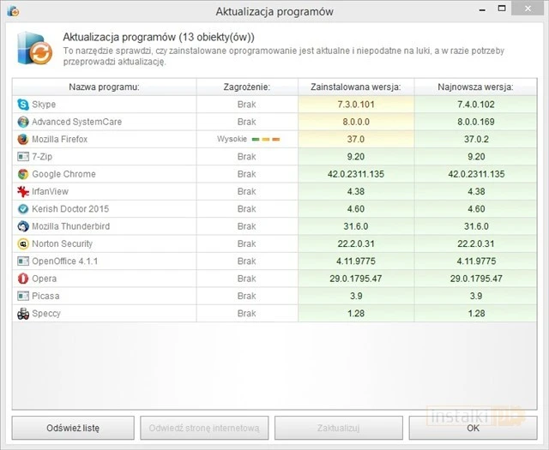The width and height of the screenshot is (549, 450).
Task: Click the 7-Zip icon
Action: pyautogui.click(x=23, y=156)
